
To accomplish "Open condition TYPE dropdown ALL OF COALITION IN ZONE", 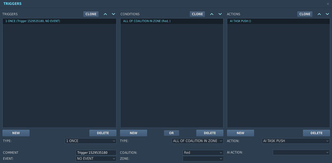I will click(x=198, y=141).
